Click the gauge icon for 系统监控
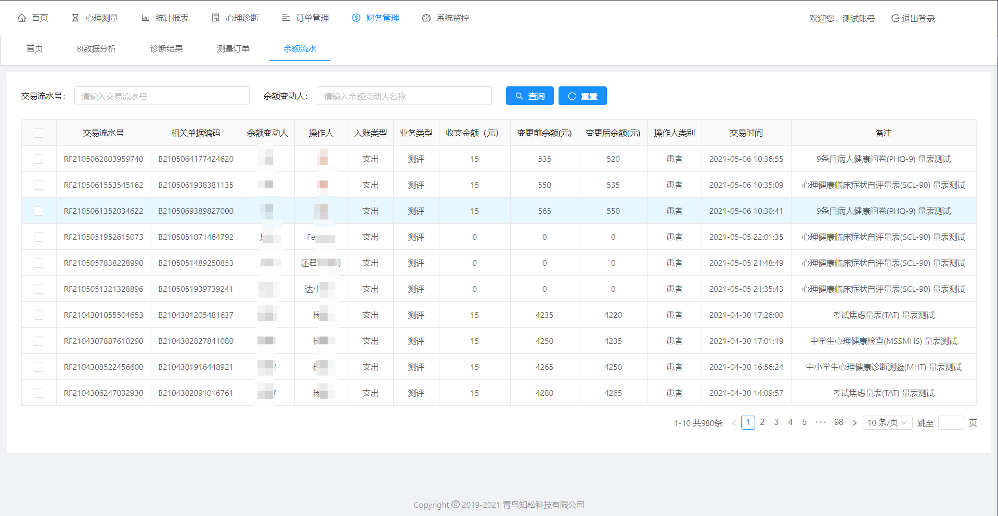This screenshot has height=516, width=998. [x=426, y=18]
